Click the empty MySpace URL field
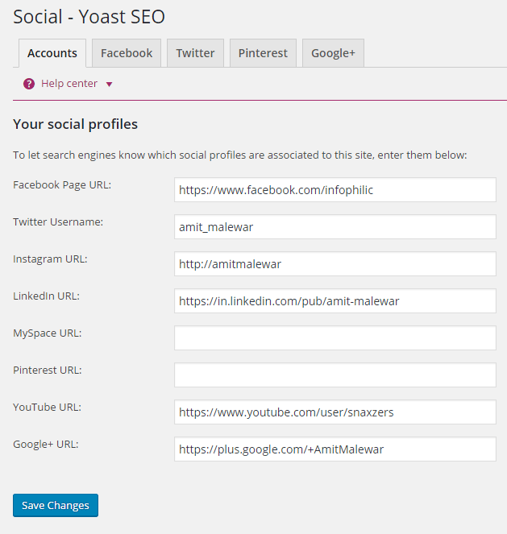The height and width of the screenshot is (534, 507). coord(335,337)
